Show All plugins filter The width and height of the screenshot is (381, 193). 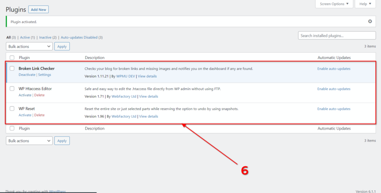coord(8,37)
